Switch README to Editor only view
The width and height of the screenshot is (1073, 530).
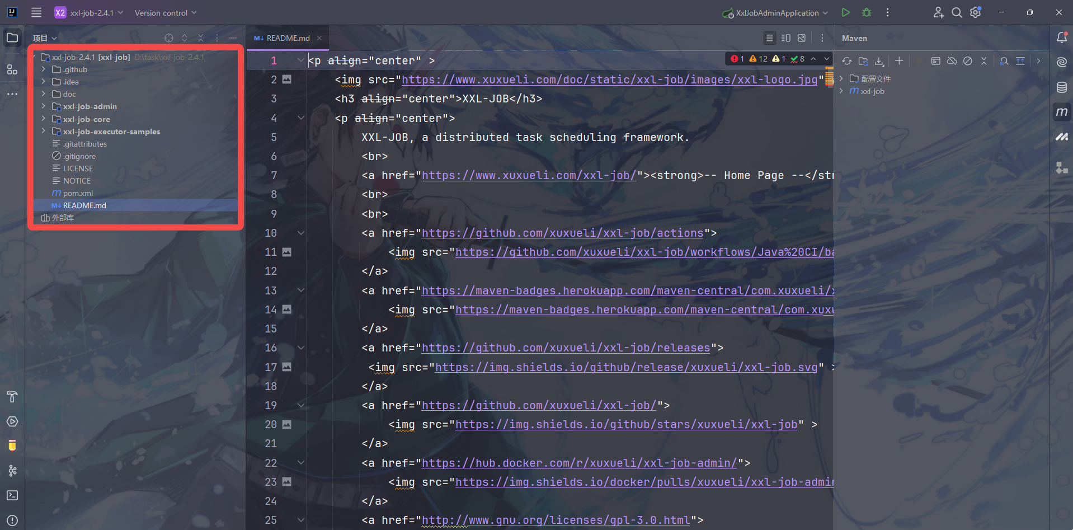pos(770,38)
